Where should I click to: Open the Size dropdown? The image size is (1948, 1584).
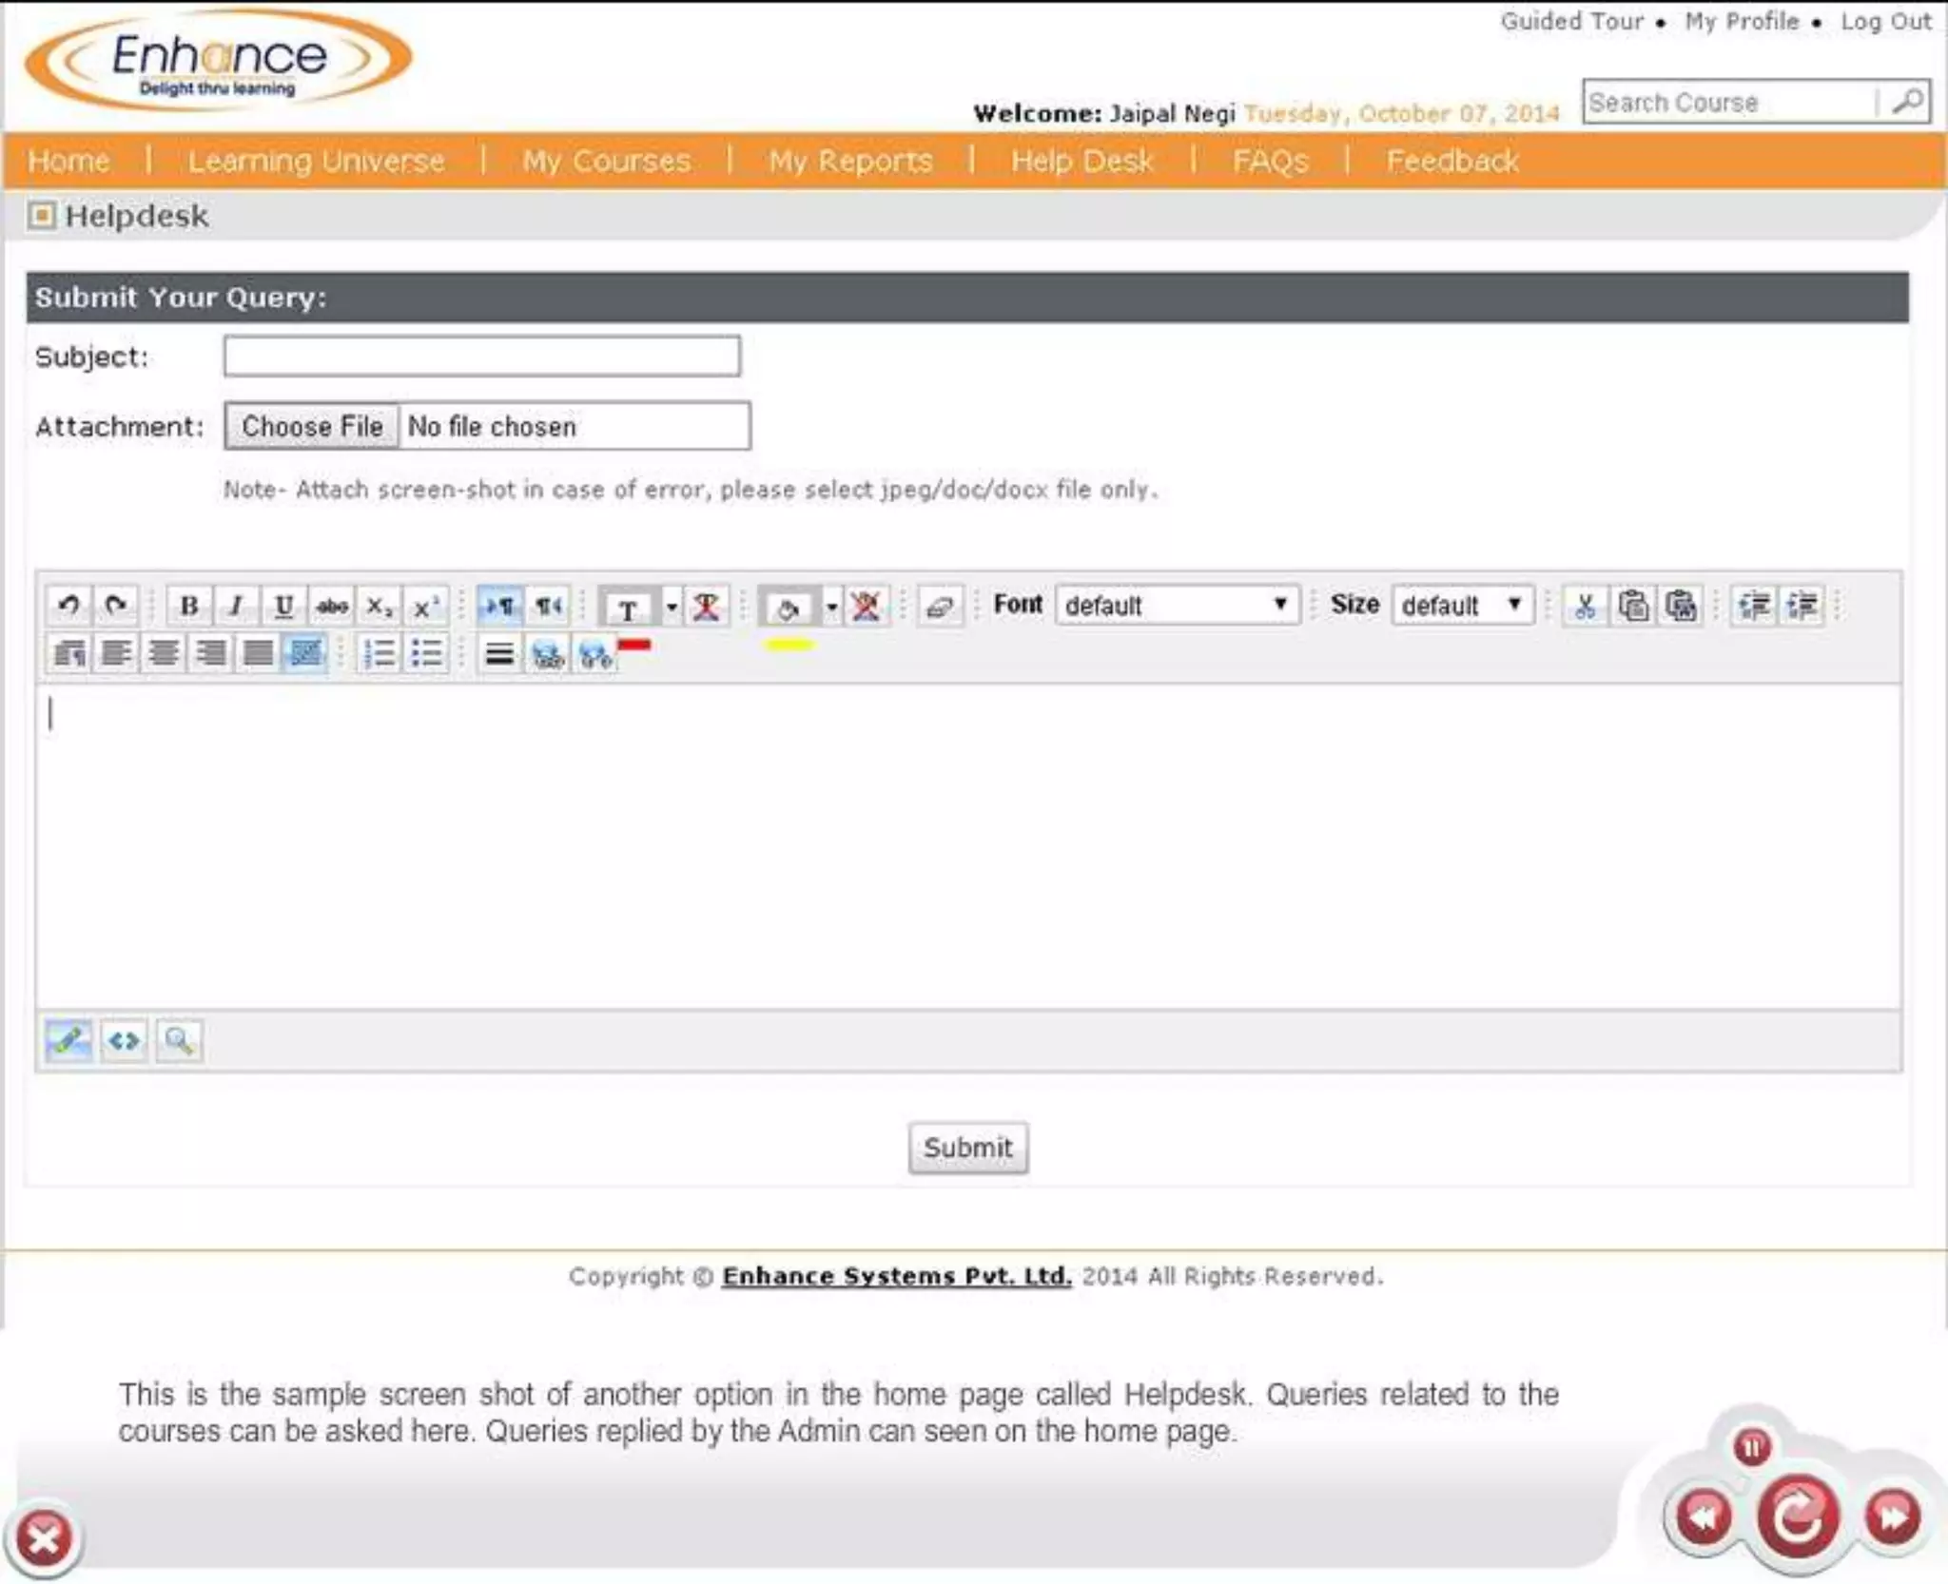click(x=1462, y=605)
